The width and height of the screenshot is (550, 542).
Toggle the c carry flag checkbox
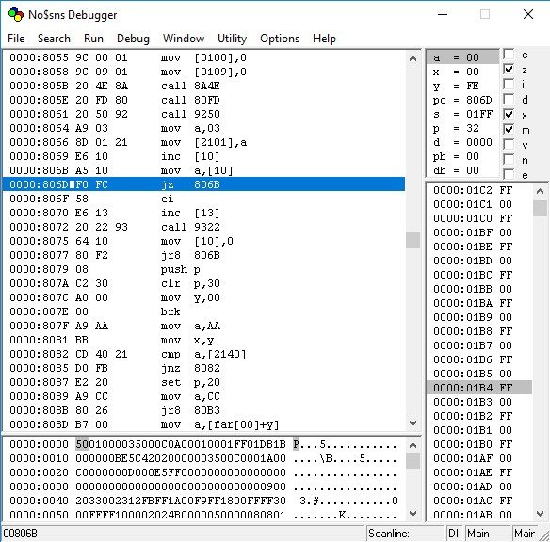pyautogui.click(x=509, y=55)
